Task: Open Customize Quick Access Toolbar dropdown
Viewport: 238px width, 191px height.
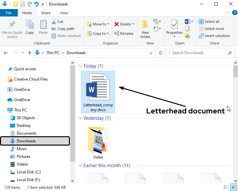Action: pyautogui.click(x=43, y=5)
